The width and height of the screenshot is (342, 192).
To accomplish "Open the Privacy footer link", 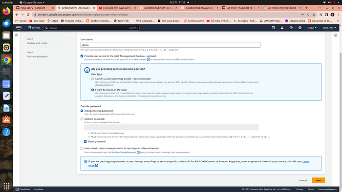I will coord(299,190).
